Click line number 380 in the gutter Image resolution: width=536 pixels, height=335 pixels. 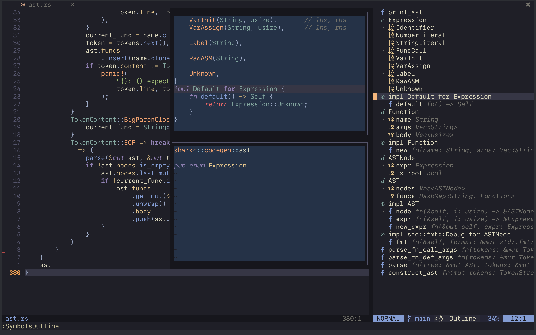click(x=15, y=272)
